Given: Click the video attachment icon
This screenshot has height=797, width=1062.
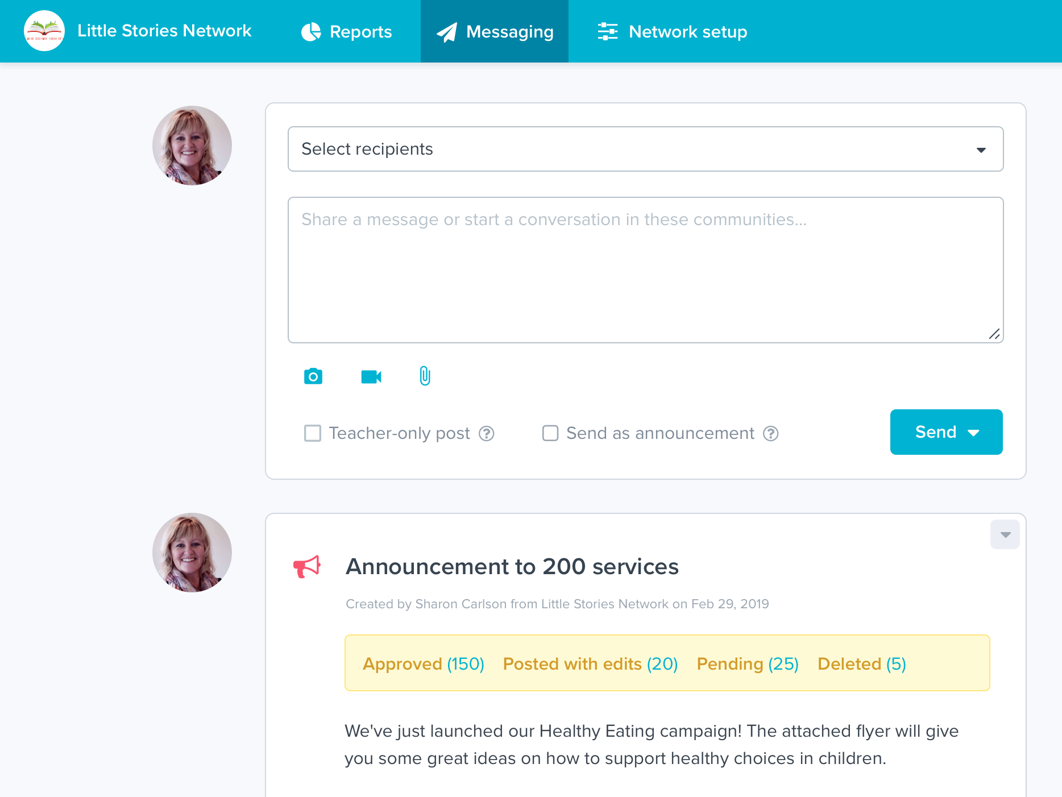Looking at the screenshot, I should click(371, 376).
